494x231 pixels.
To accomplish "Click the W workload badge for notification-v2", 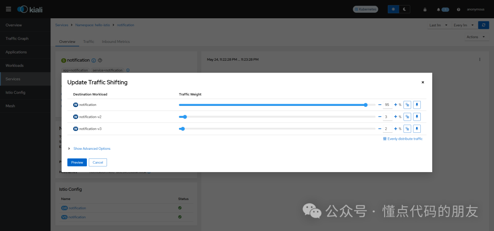I will tap(75, 116).
